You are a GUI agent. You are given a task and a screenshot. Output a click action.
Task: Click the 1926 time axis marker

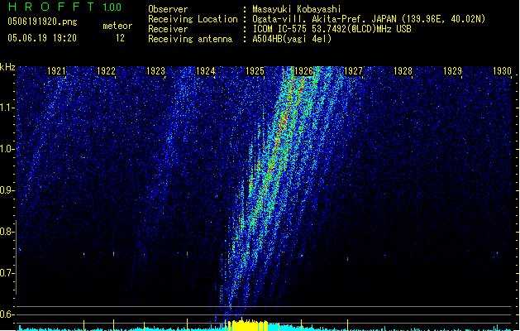pyautogui.click(x=304, y=71)
